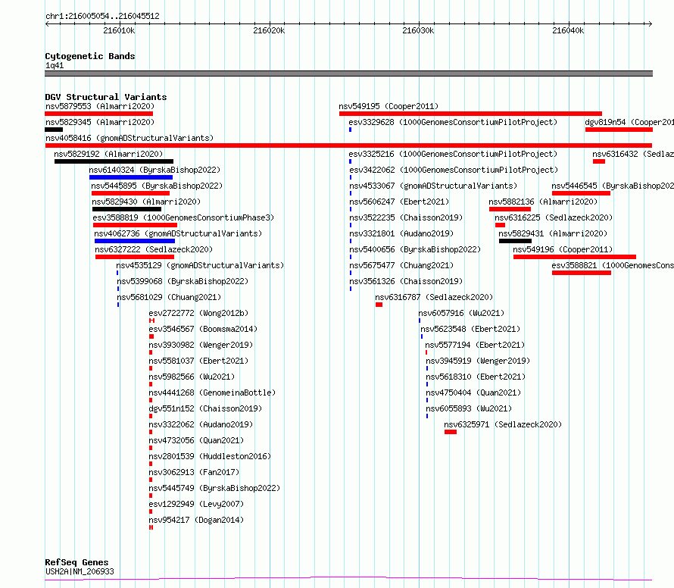Click nsv549196 (Cooper2011) label
The width and height of the screenshot is (674, 588).
click(x=563, y=249)
